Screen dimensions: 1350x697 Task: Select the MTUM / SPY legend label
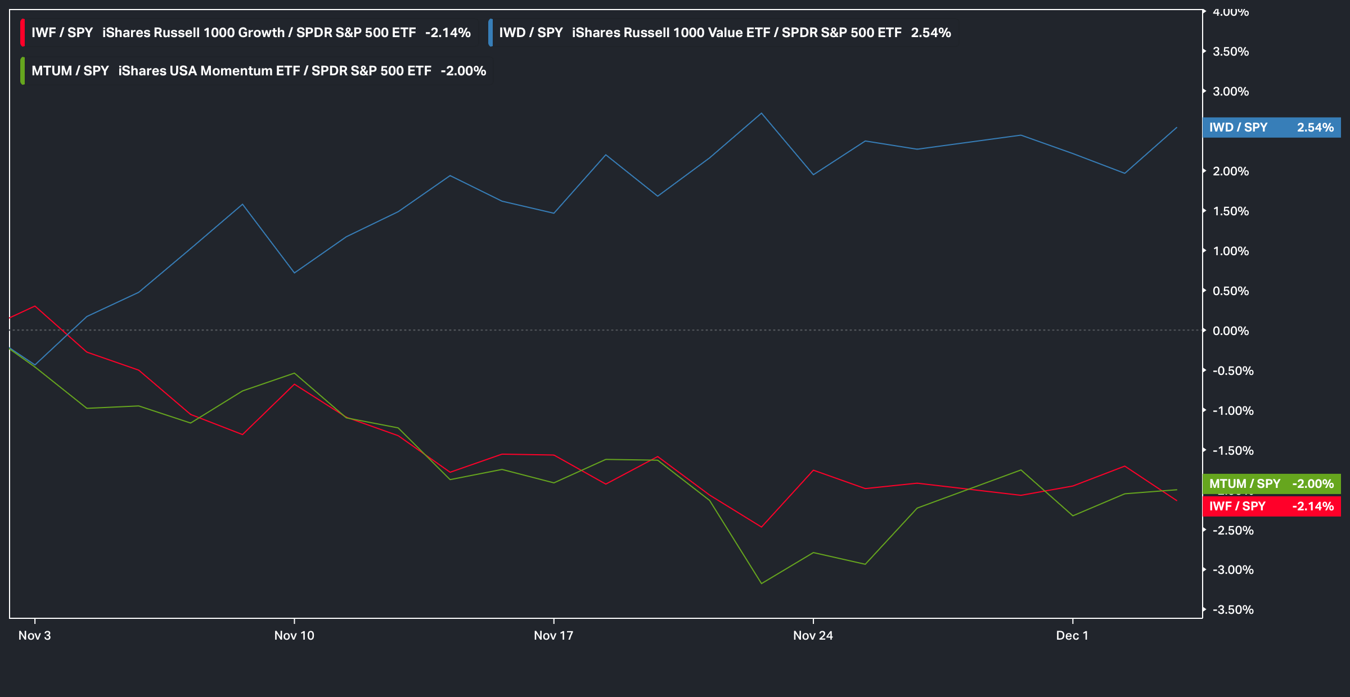pos(70,71)
